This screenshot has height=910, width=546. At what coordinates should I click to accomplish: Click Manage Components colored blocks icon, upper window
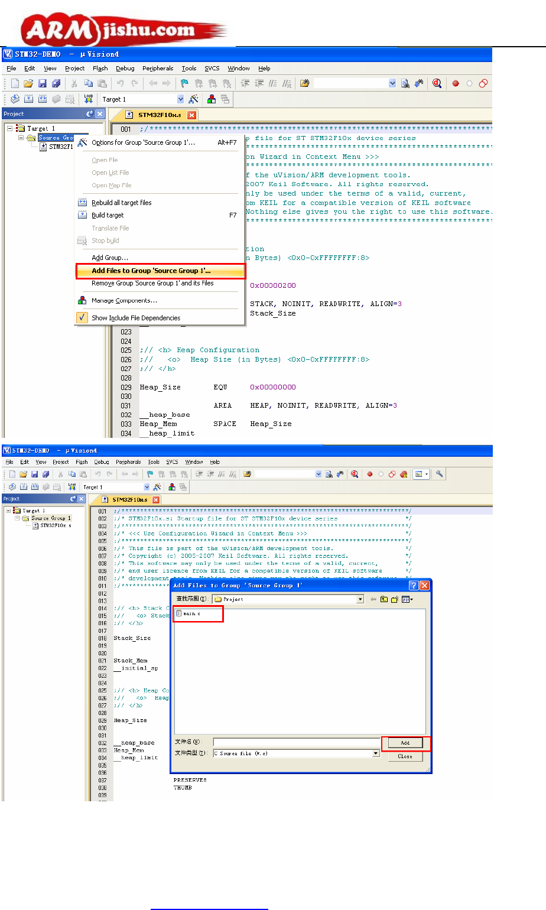pos(212,99)
